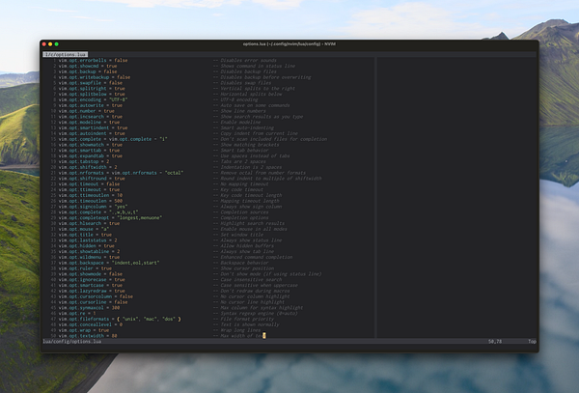Click 'vim.opt.incsearch = true'

[x=91, y=116]
